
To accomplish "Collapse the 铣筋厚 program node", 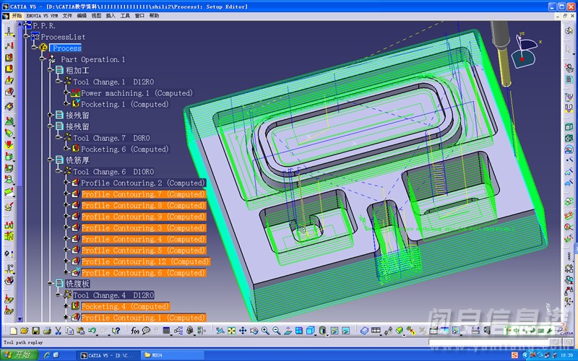I will click(51, 160).
